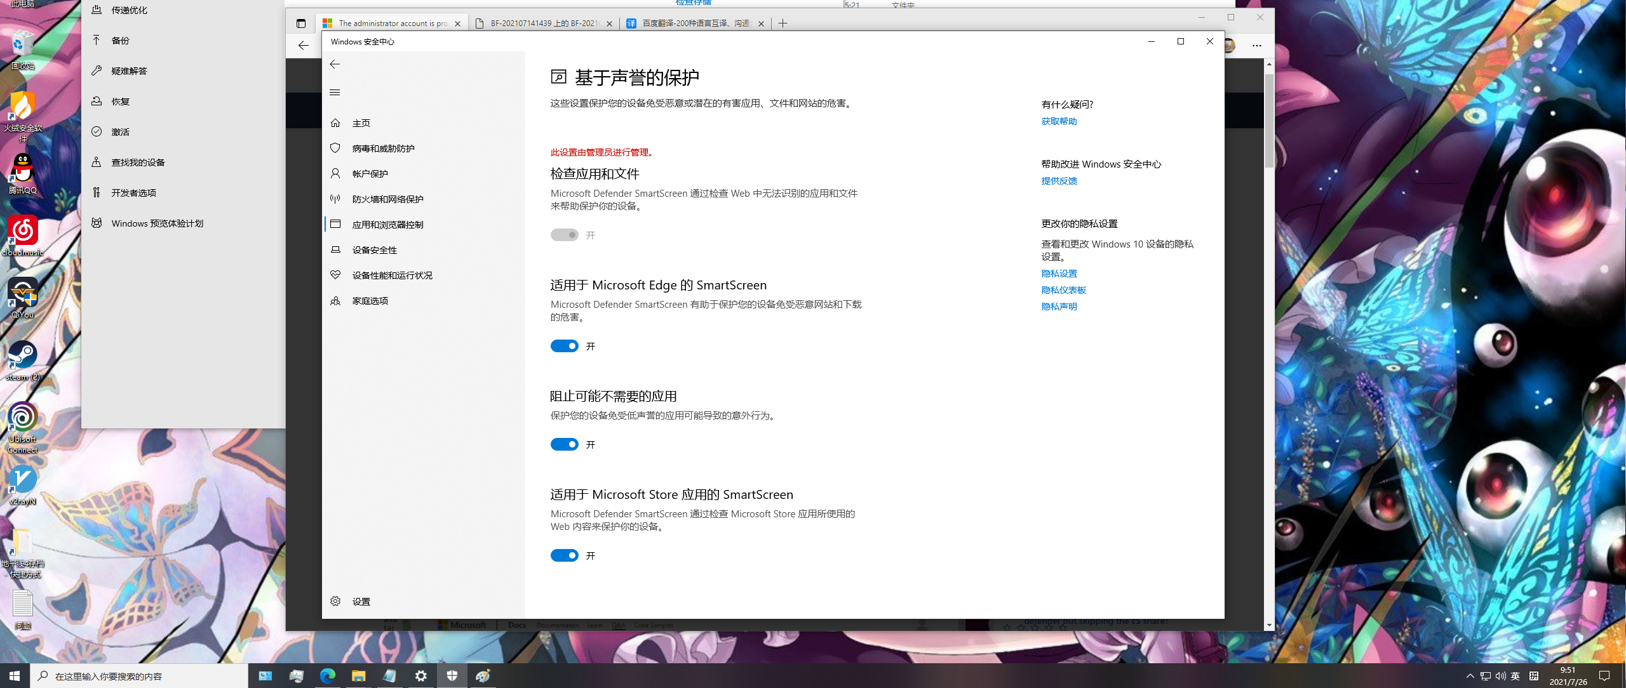Open notification center icon
The width and height of the screenshot is (1626, 688).
point(1604,676)
